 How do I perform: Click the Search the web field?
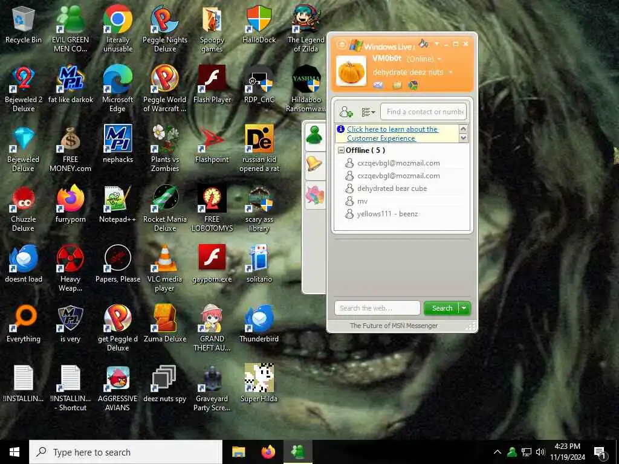point(377,308)
